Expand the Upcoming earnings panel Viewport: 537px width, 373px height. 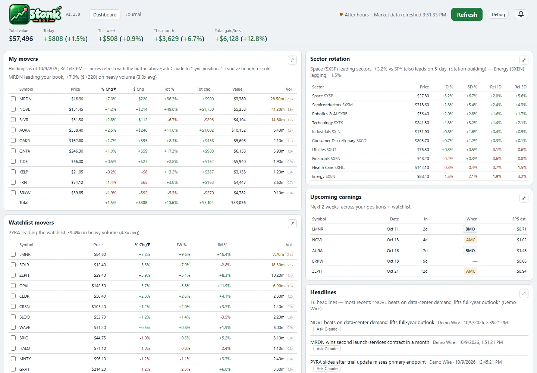pyautogui.click(x=524, y=198)
